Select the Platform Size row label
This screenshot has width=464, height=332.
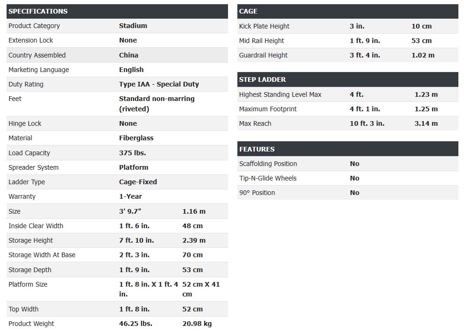(x=28, y=284)
